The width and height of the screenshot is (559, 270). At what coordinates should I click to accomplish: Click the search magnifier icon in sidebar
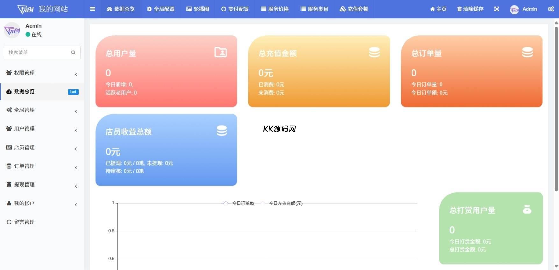pyautogui.click(x=73, y=53)
